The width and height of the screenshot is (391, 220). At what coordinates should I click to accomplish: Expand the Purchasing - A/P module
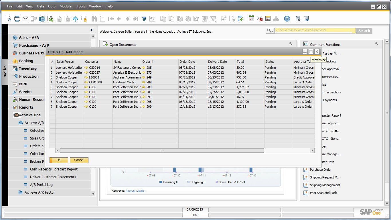coord(34,45)
